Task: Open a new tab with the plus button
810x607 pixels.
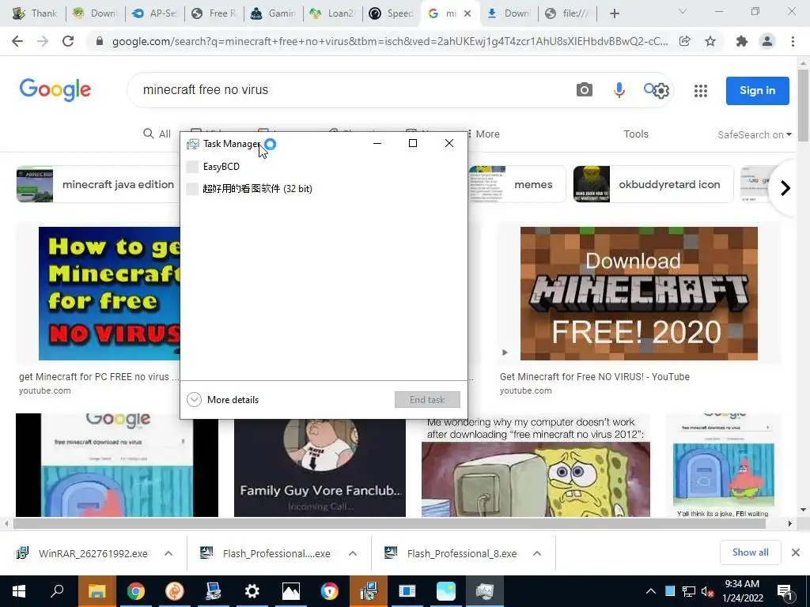Action: 614,13
